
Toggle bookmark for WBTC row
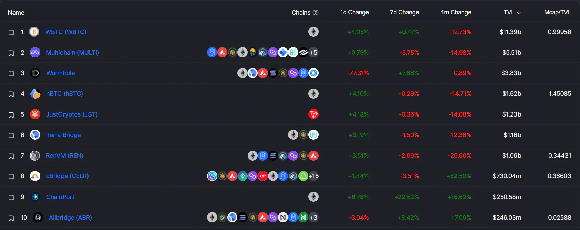[x=11, y=33]
